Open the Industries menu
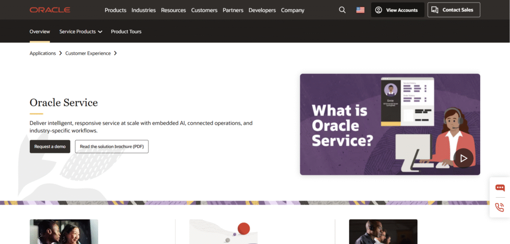 click(x=143, y=10)
